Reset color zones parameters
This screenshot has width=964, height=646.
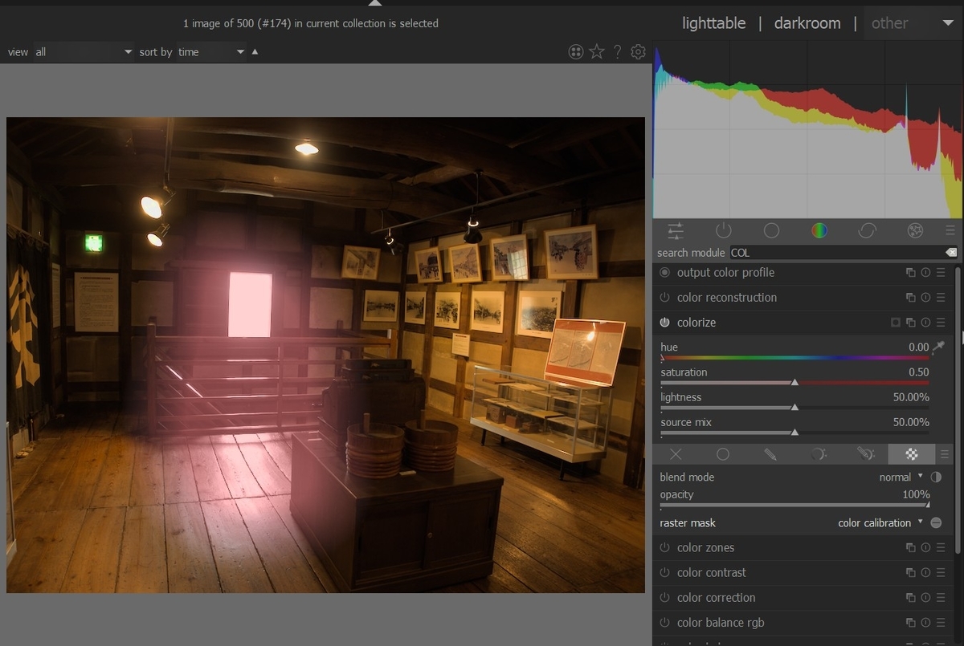tap(925, 548)
